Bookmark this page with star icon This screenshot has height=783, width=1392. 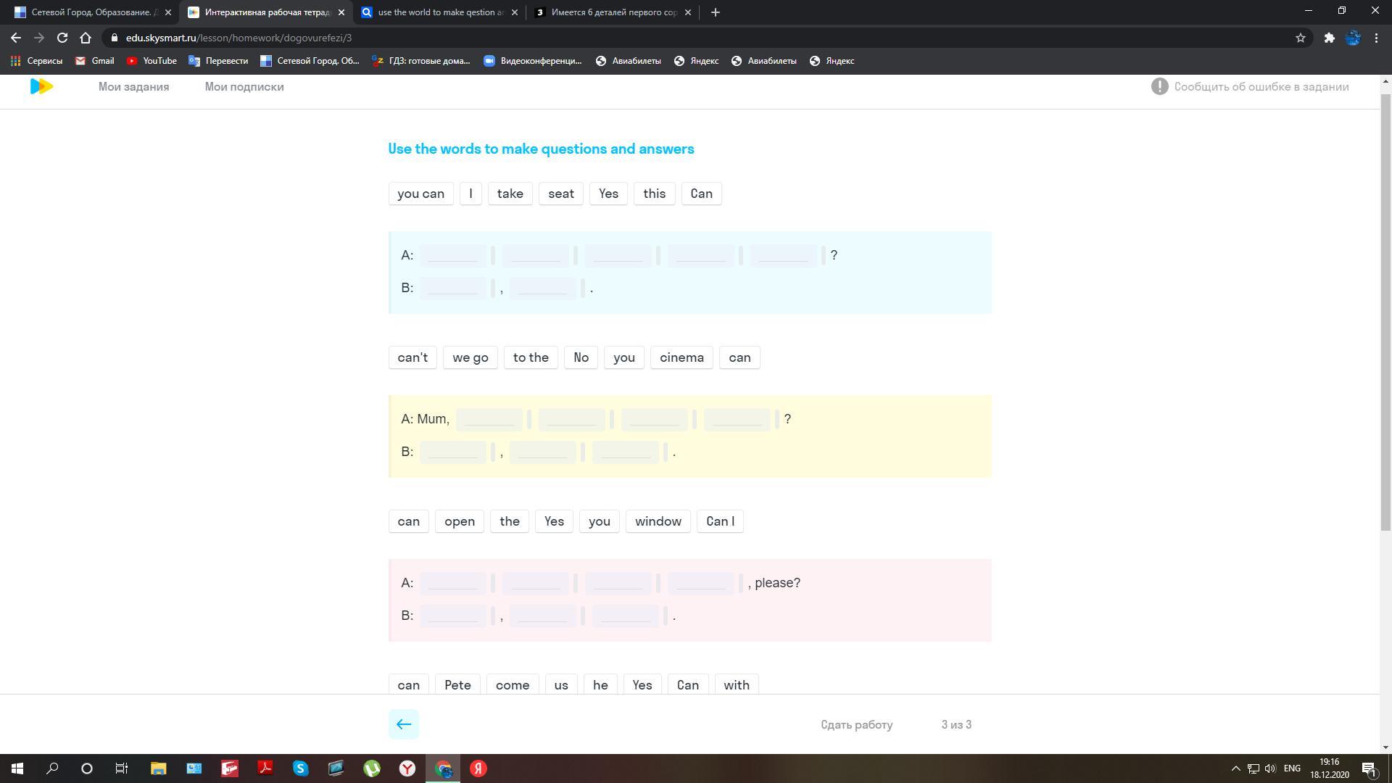tap(1301, 38)
